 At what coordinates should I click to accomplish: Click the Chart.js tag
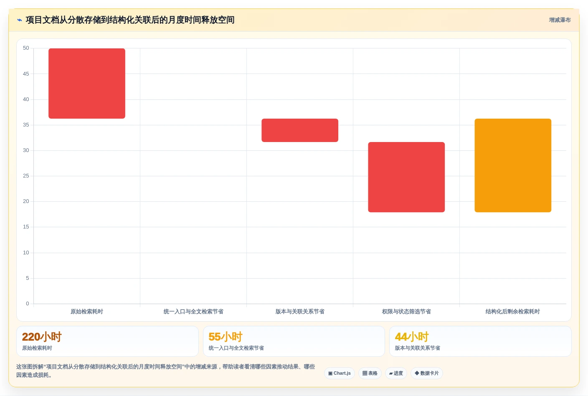point(340,373)
